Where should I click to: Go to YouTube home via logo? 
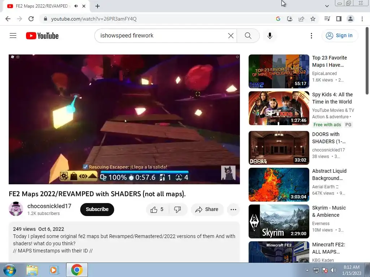(x=42, y=36)
